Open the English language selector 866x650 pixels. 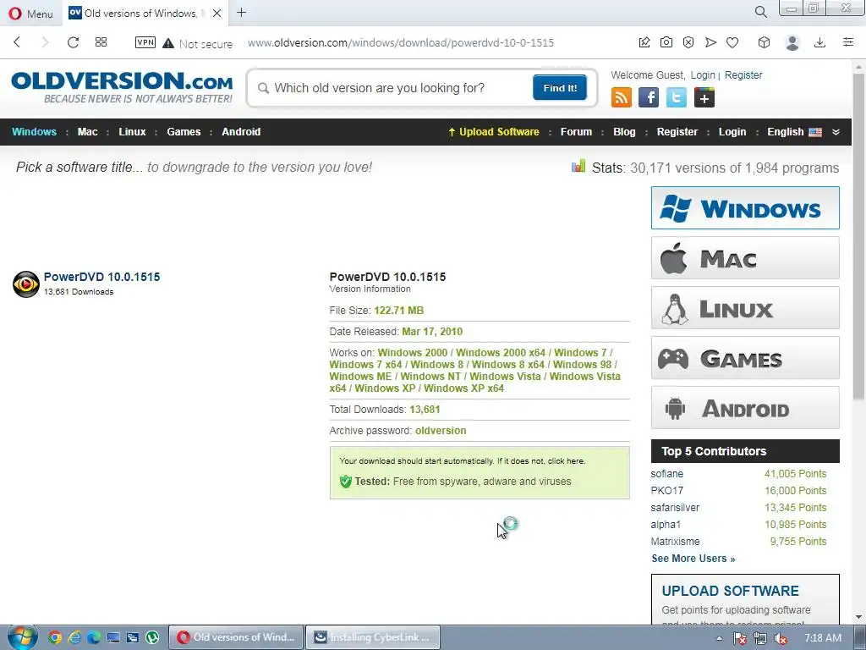pyautogui.click(x=794, y=131)
